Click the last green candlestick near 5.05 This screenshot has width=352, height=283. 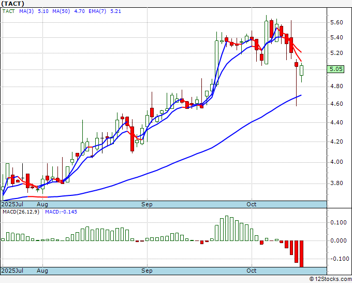click(301, 70)
